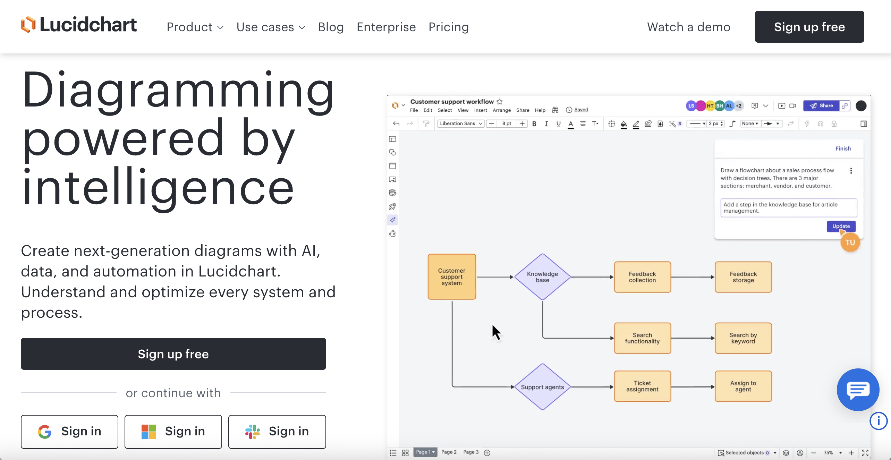Decrease font size with the minus button

click(491, 124)
